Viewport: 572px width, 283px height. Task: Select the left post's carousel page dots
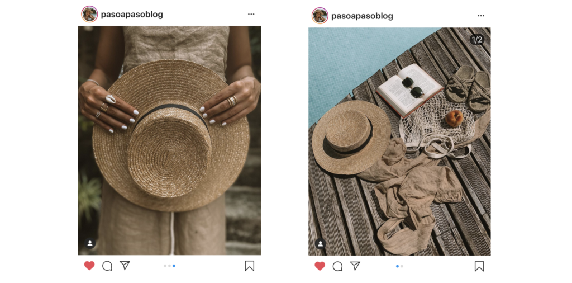(x=169, y=266)
